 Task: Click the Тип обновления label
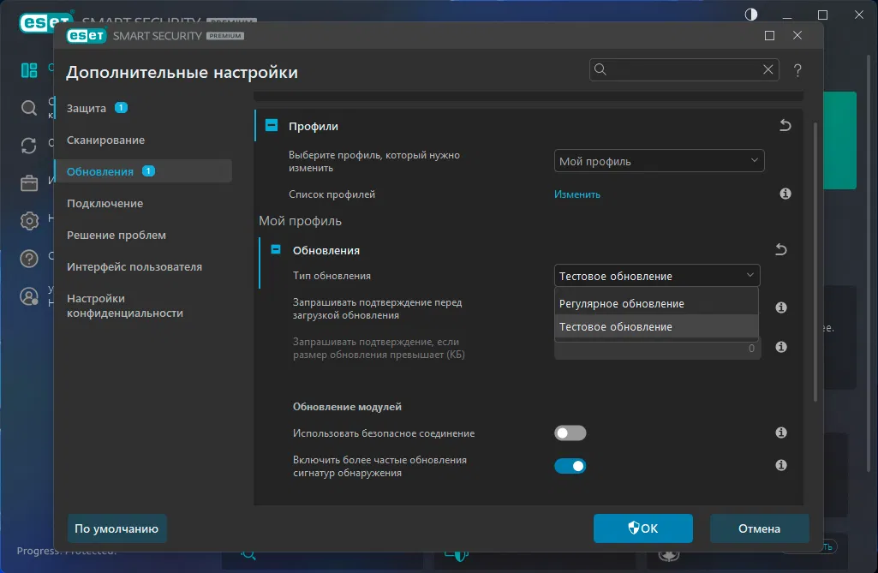click(x=331, y=276)
